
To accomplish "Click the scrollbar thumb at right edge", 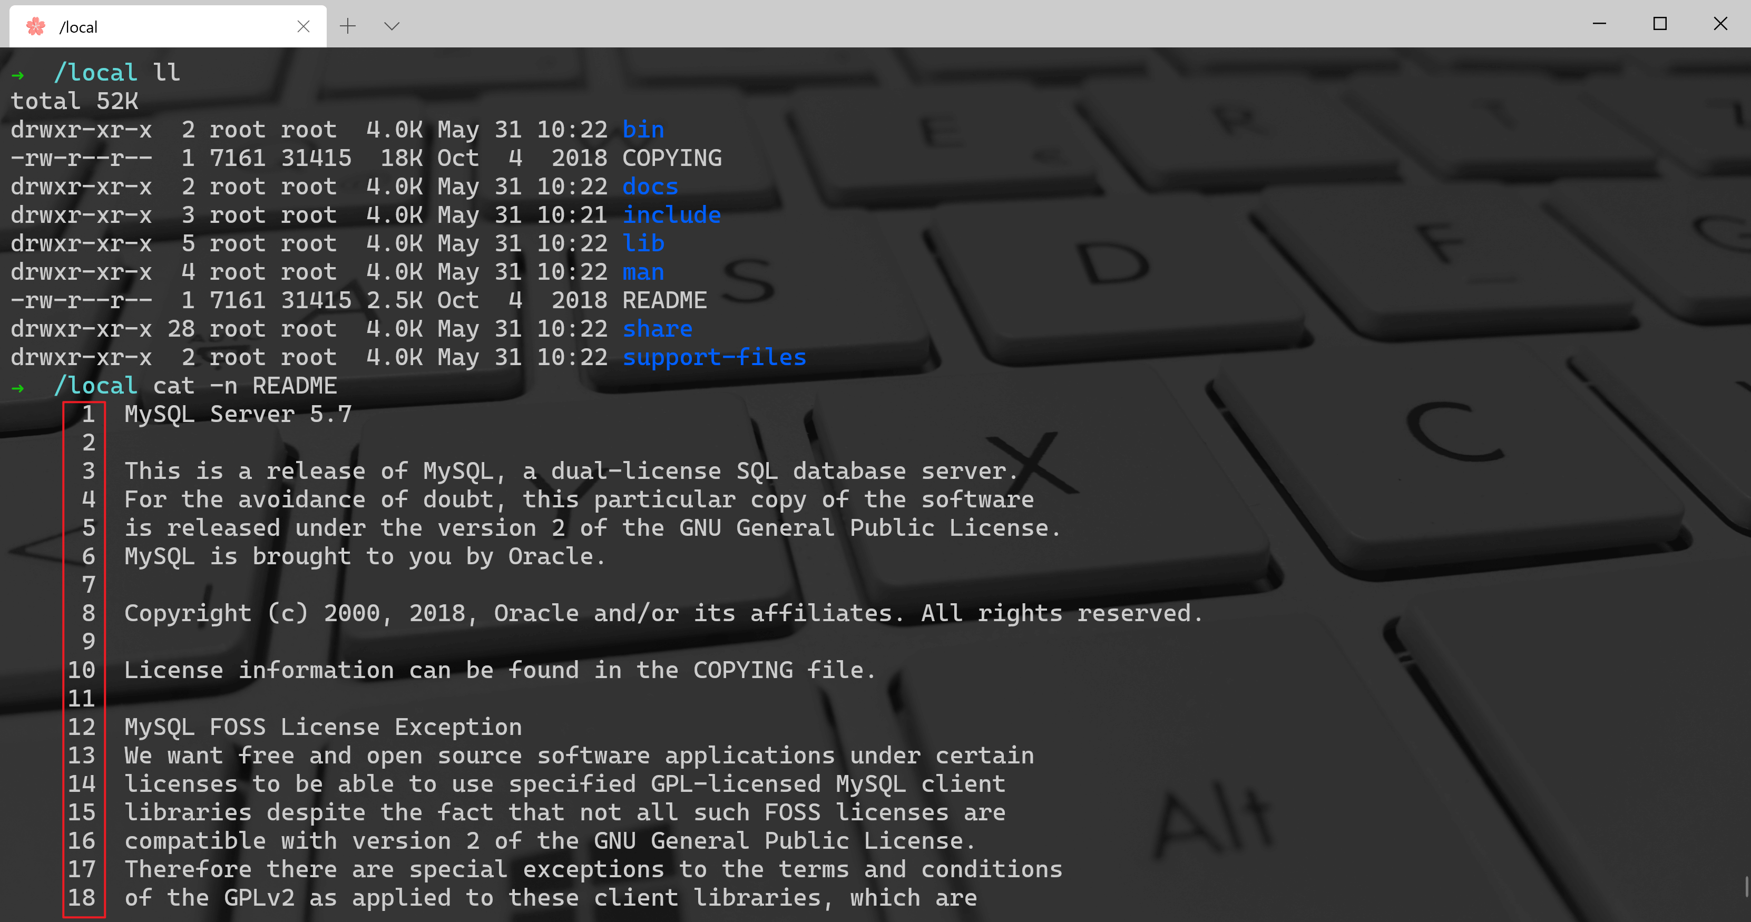I will (1746, 887).
